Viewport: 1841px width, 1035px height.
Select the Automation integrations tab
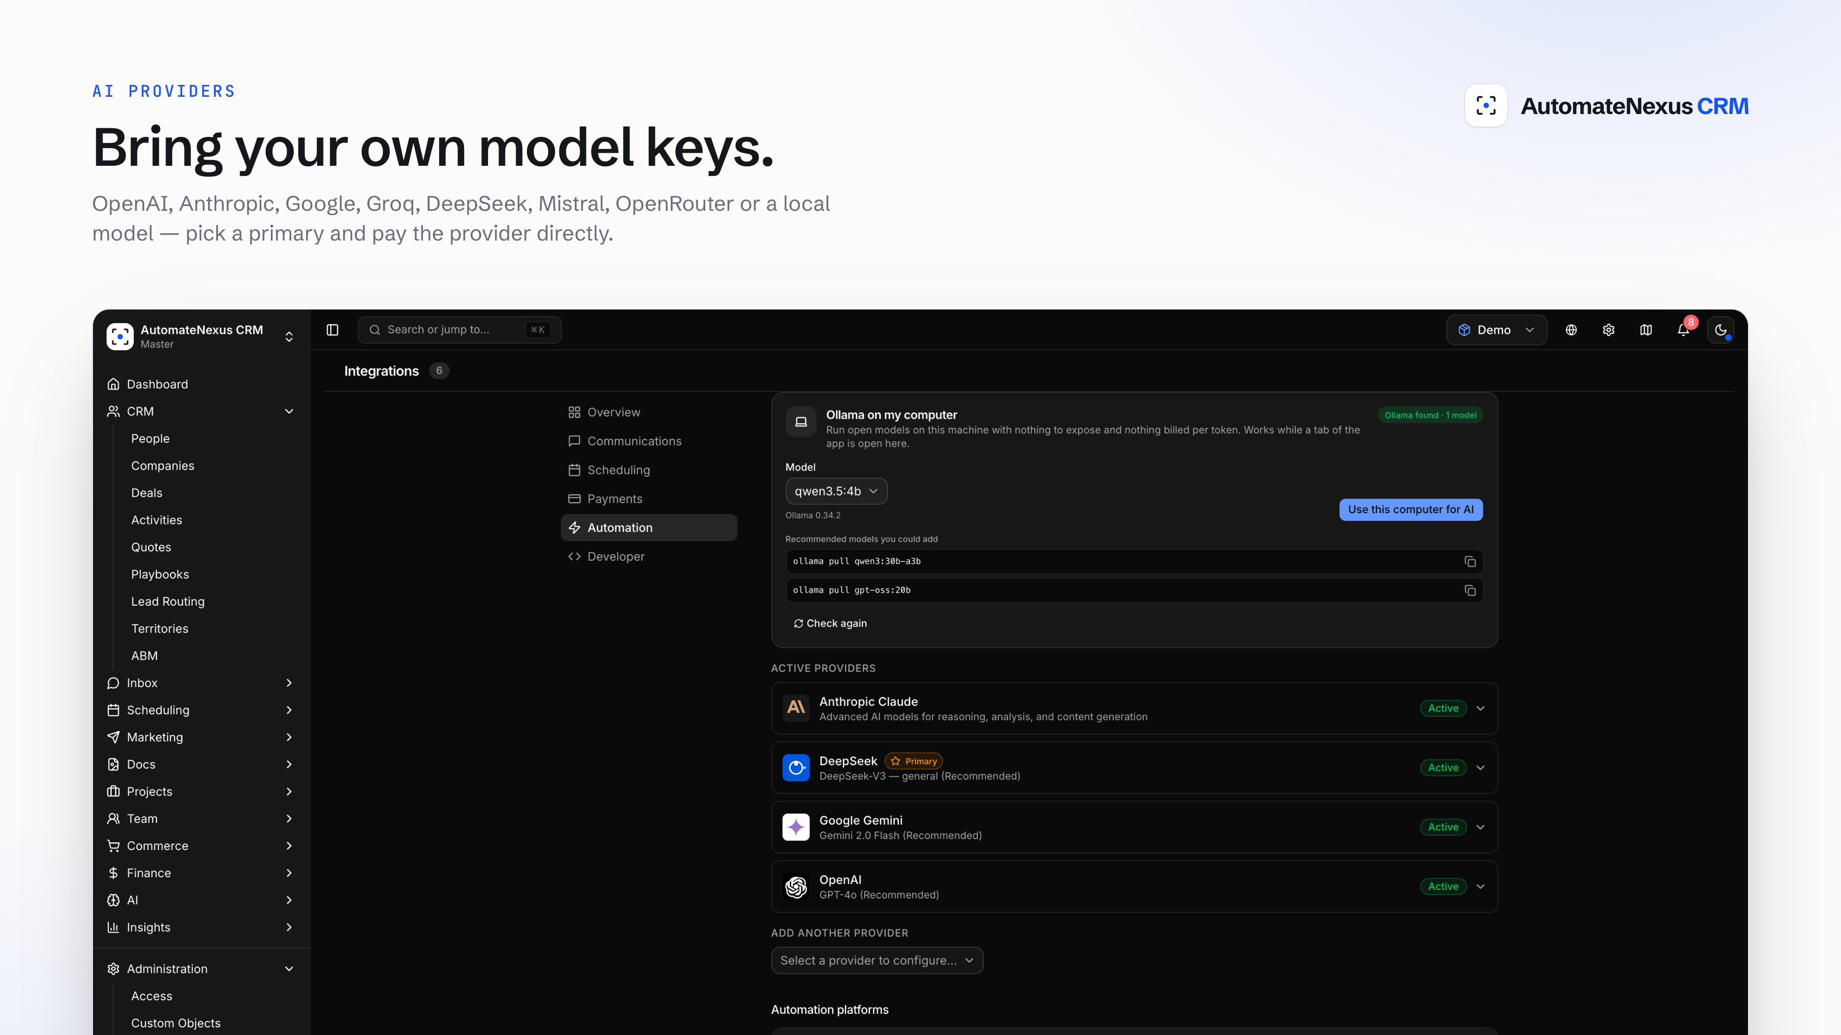(x=649, y=528)
